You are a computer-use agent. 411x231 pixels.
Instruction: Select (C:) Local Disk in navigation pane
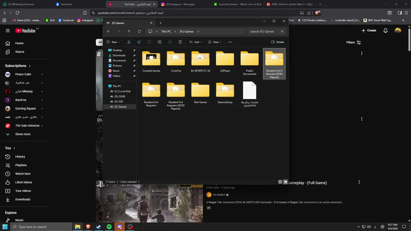(122, 91)
